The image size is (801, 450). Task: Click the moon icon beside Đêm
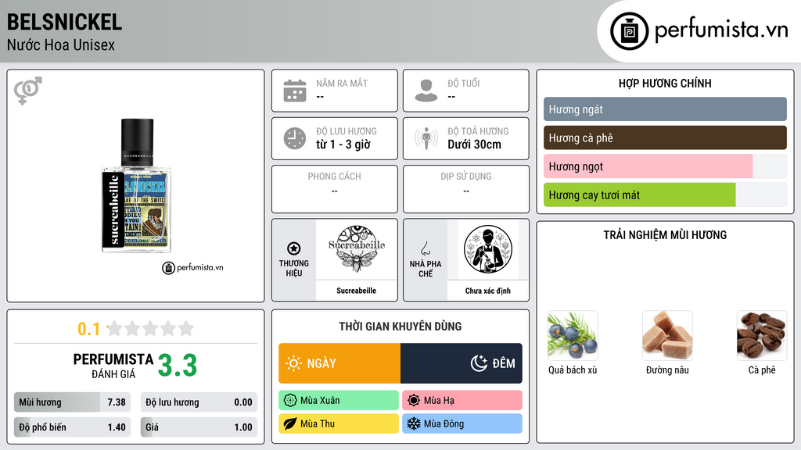click(479, 363)
